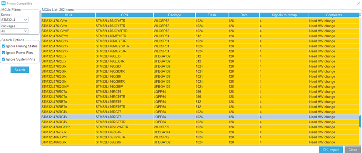This screenshot has height=153, width=362.
Task: Click the WLCSP99 package cell
Action: (x=174, y=127)
